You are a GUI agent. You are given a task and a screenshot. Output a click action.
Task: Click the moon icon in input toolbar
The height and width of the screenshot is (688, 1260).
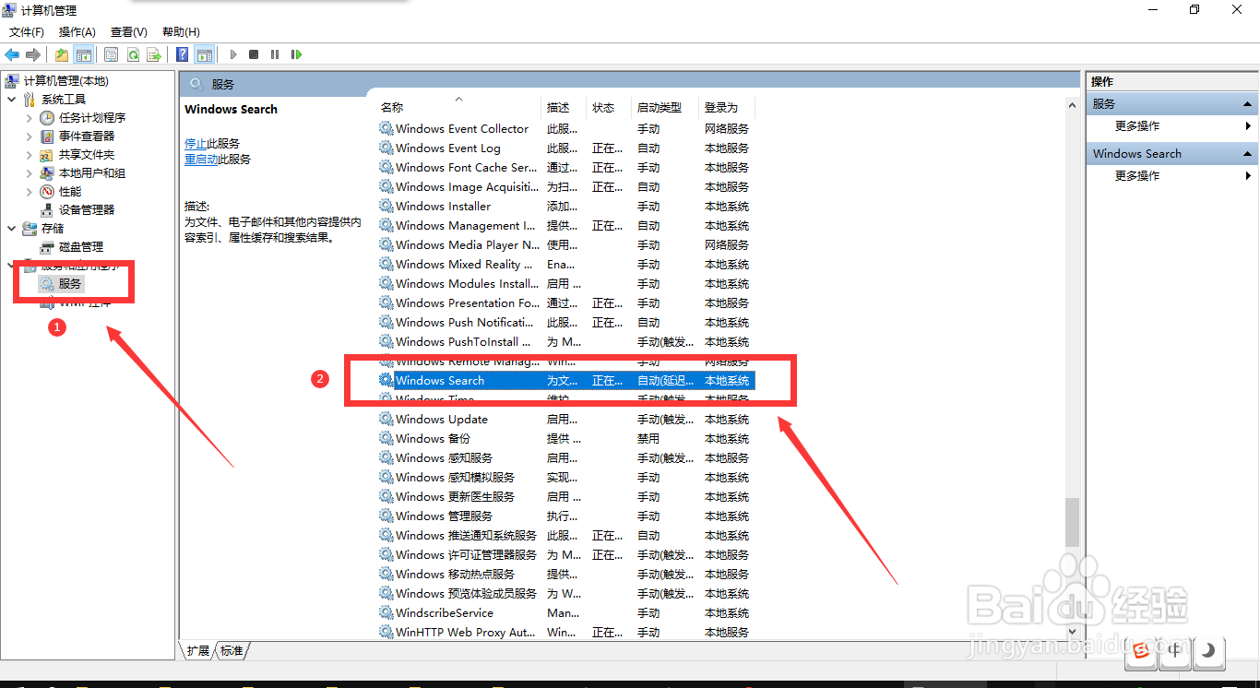(1207, 651)
